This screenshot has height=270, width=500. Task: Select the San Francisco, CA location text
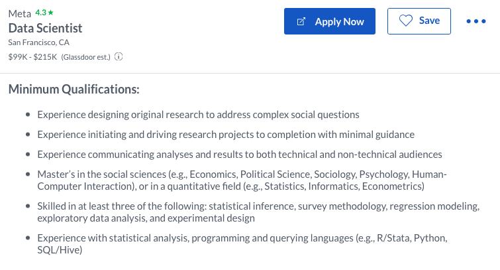[38, 42]
